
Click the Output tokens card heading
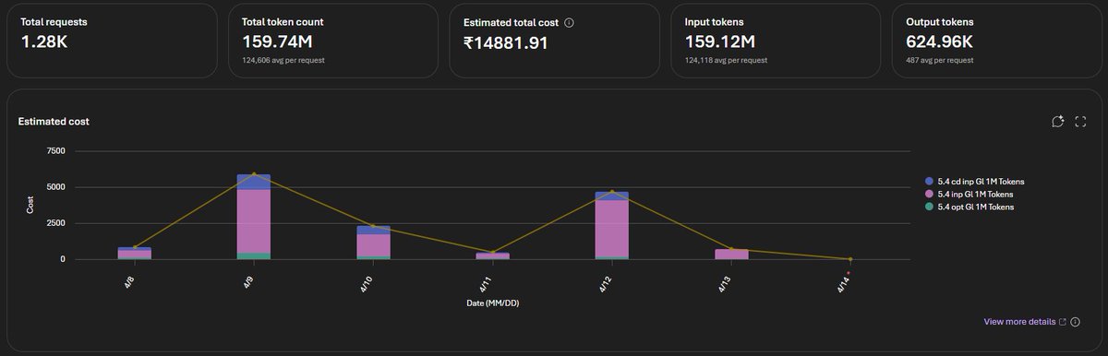[939, 21]
